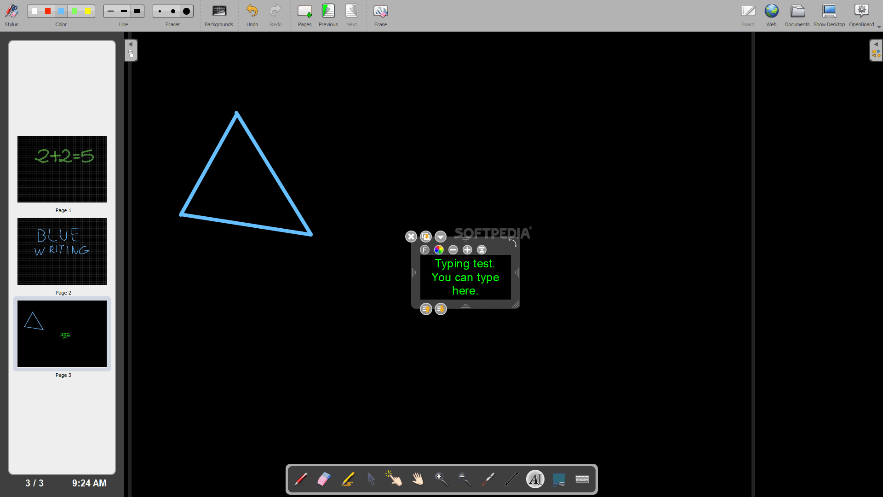Toggle the thinnest line width option
This screenshot has height=497, width=883.
tap(110, 11)
